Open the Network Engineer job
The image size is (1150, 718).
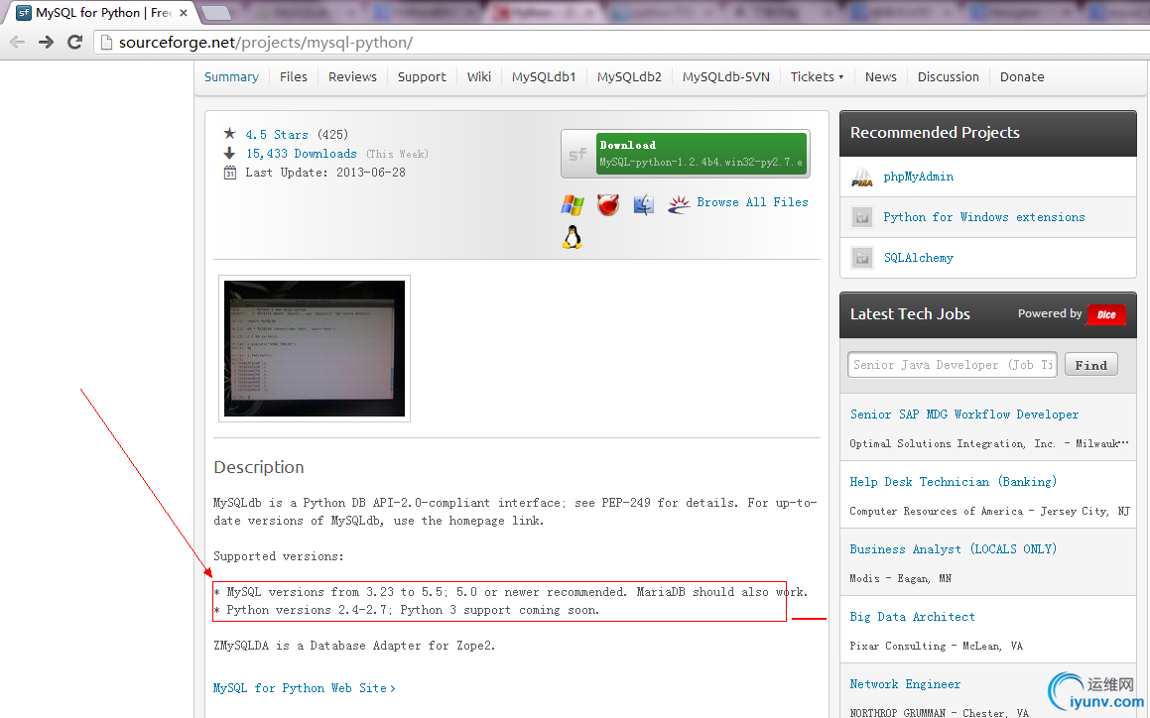pos(905,684)
